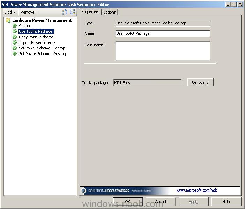Click the 'Toolkit package:' label

(x=96, y=83)
